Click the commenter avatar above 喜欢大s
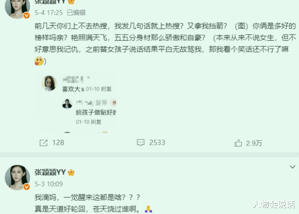Viewport: 299px width, 214px height. pyautogui.click(x=49, y=83)
